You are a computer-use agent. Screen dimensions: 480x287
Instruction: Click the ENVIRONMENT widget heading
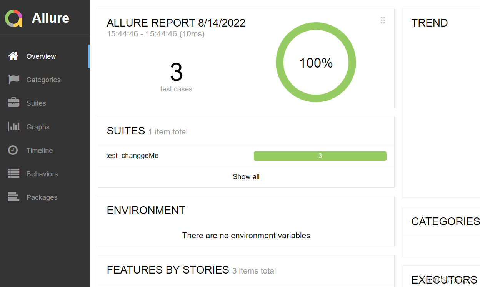[146, 210]
